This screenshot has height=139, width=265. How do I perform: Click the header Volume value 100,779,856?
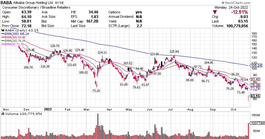coord(237,26)
